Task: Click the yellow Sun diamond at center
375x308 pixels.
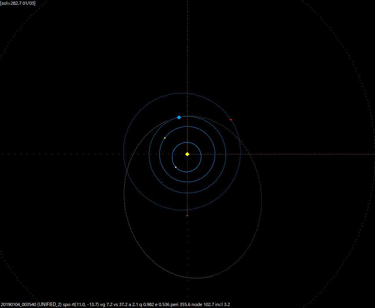Action: tap(187, 154)
